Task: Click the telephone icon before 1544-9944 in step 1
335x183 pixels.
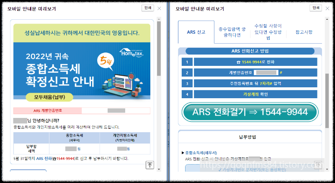Action: click(239, 62)
